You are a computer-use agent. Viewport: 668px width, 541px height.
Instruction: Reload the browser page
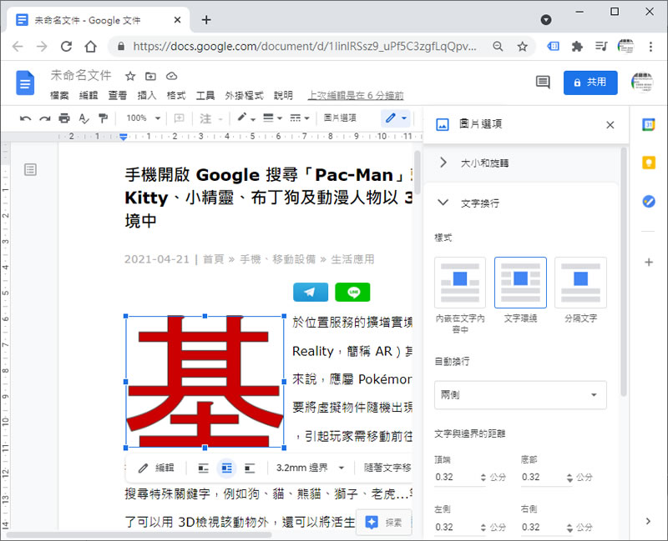point(66,46)
